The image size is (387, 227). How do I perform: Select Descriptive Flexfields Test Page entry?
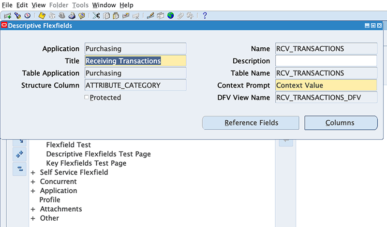[x=99, y=154]
